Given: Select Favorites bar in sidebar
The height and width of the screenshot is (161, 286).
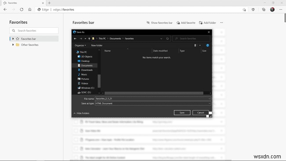Looking at the screenshot, I should click(x=34, y=39).
